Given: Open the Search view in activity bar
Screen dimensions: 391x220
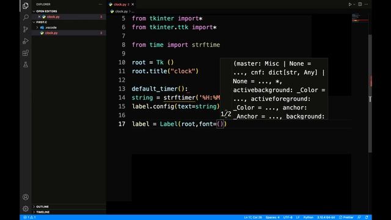Looking at the screenshot, I should click(26, 17).
